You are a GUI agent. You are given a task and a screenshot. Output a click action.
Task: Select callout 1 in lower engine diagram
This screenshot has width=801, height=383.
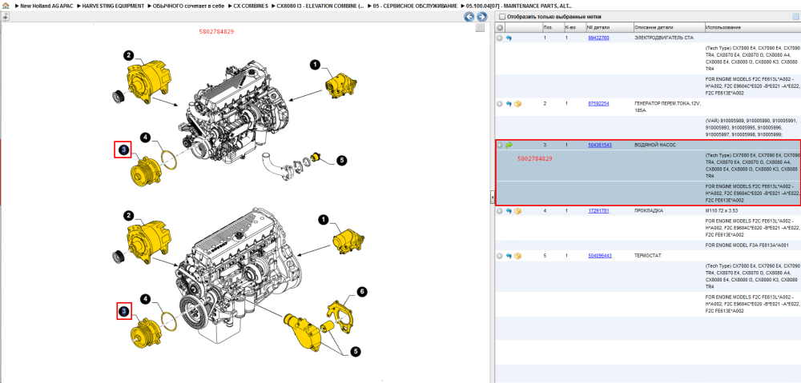click(323, 220)
